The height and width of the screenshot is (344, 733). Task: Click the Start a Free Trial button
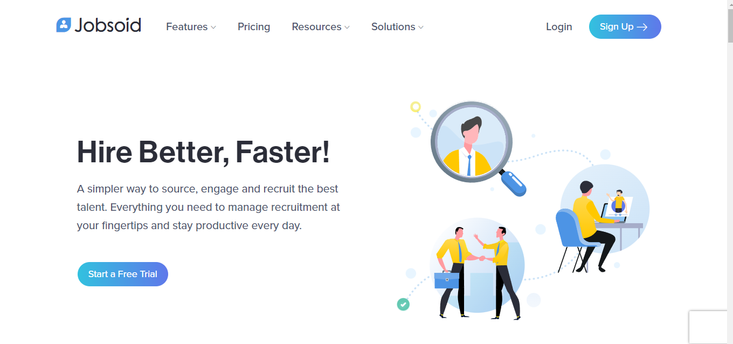tap(123, 274)
